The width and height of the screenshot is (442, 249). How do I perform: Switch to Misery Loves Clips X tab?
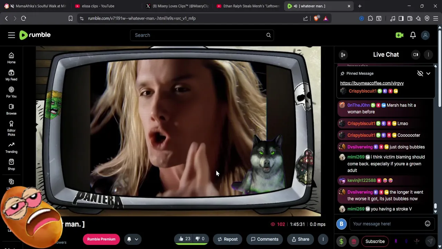pyautogui.click(x=178, y=6)
